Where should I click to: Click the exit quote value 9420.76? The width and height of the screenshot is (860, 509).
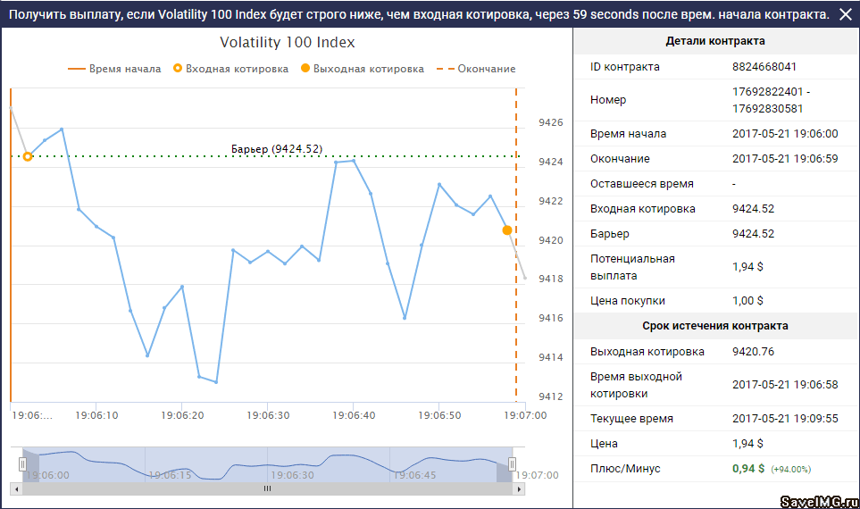pos(753,352)
